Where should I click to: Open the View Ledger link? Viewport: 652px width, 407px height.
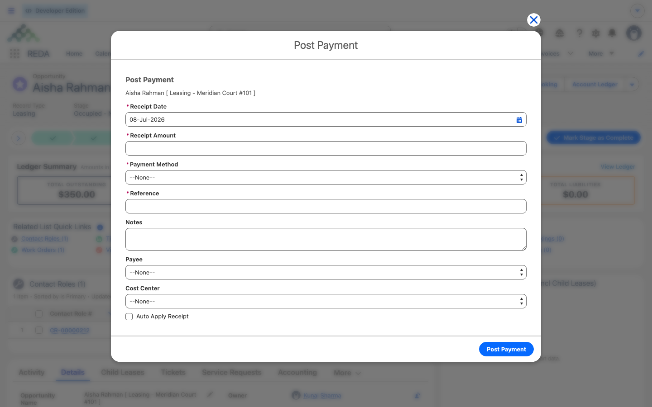tap(618, 167)
